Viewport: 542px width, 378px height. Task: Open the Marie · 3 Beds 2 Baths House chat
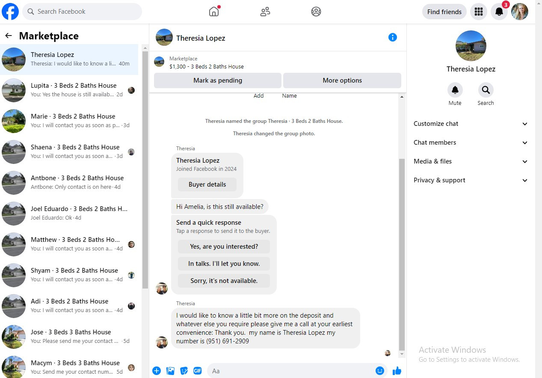pos(69,121)
